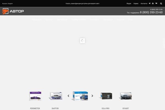Call phone number 8 (800) 350-13-96
The image size is (165, 110).
156,9
